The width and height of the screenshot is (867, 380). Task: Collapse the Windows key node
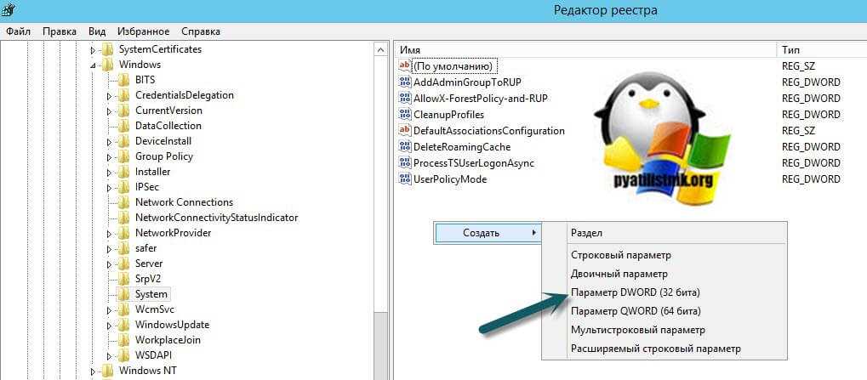point(93,65)
